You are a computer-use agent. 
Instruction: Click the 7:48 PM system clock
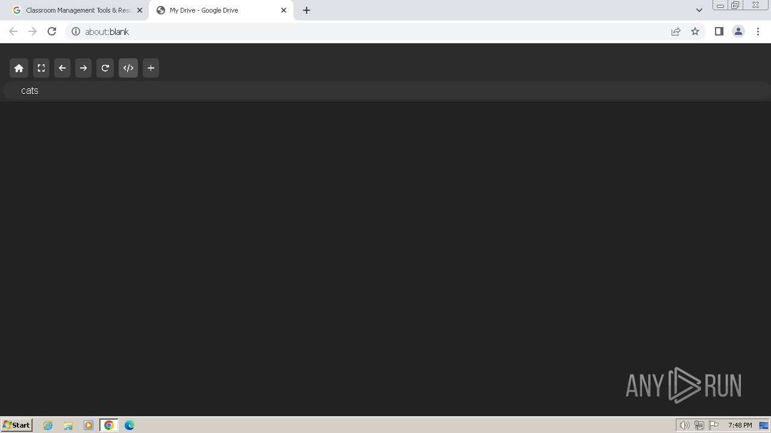coord(740,425)
